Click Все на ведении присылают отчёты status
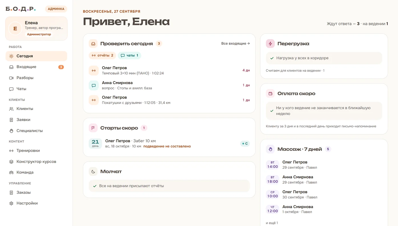Viewport: 398px width, 226px height. (x=169, y=186)
